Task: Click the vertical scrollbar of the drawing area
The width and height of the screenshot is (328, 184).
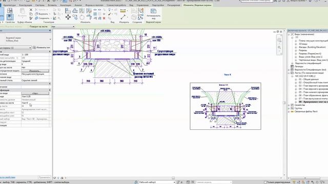Action: [284, 102]
